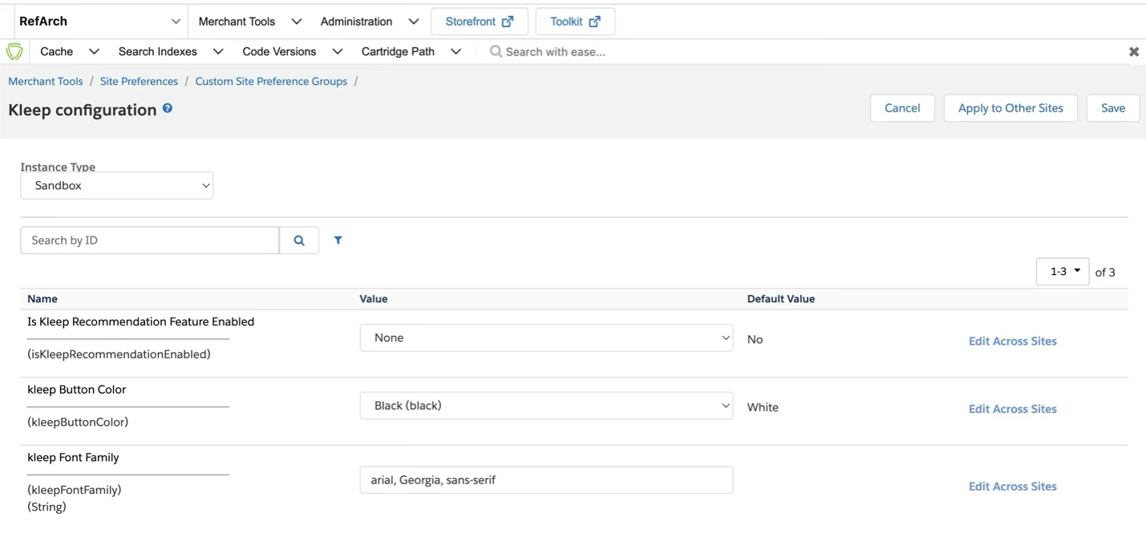Open the Cache dropdown menu

tap(70, 51)
